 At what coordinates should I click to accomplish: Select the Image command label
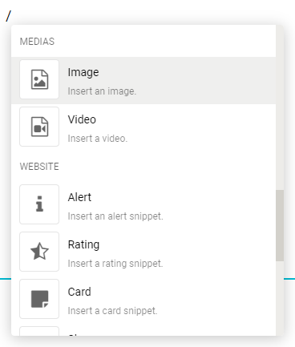click(x=83, y=72)
